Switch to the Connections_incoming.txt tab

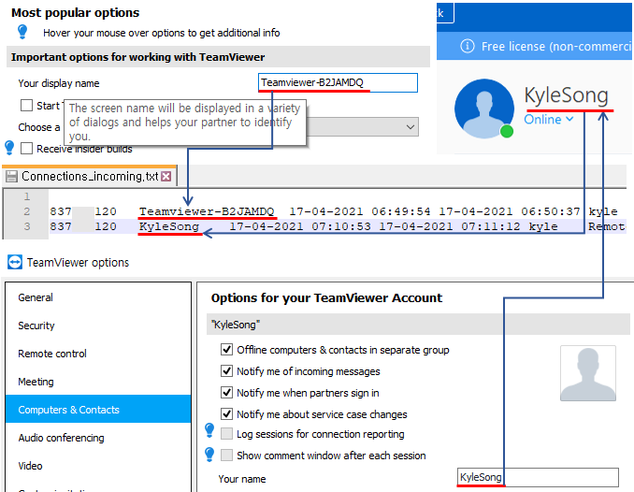tap(90, 177)
